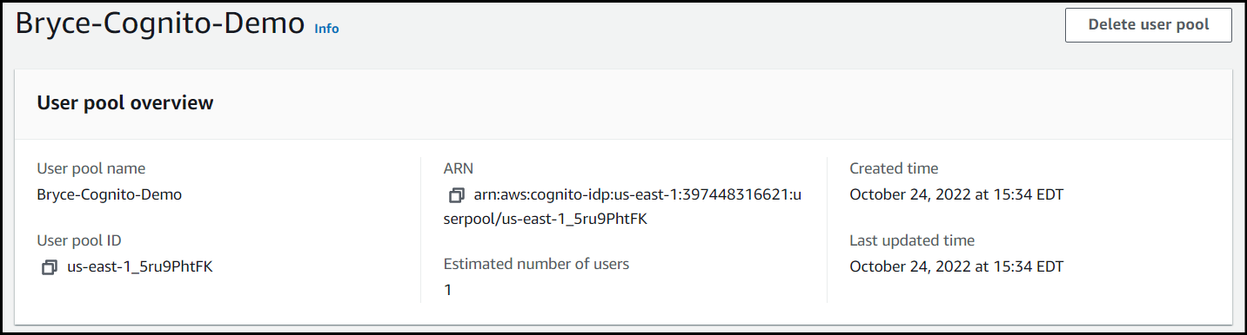Click the User pool ID label
Image resolution: width=1247 pixels, height=335 pixels.
(x=85, y=240)
